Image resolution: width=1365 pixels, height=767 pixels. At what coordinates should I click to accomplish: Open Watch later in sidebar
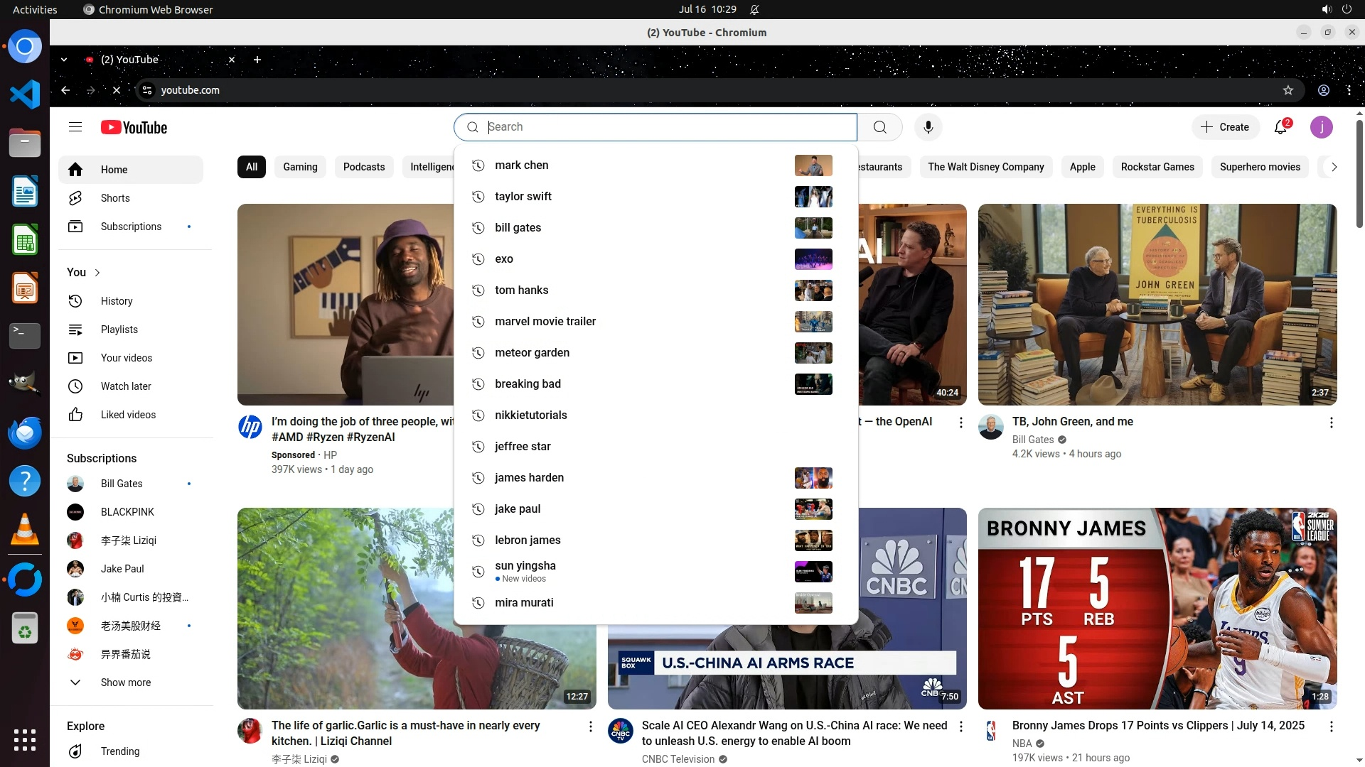point(125,386)
